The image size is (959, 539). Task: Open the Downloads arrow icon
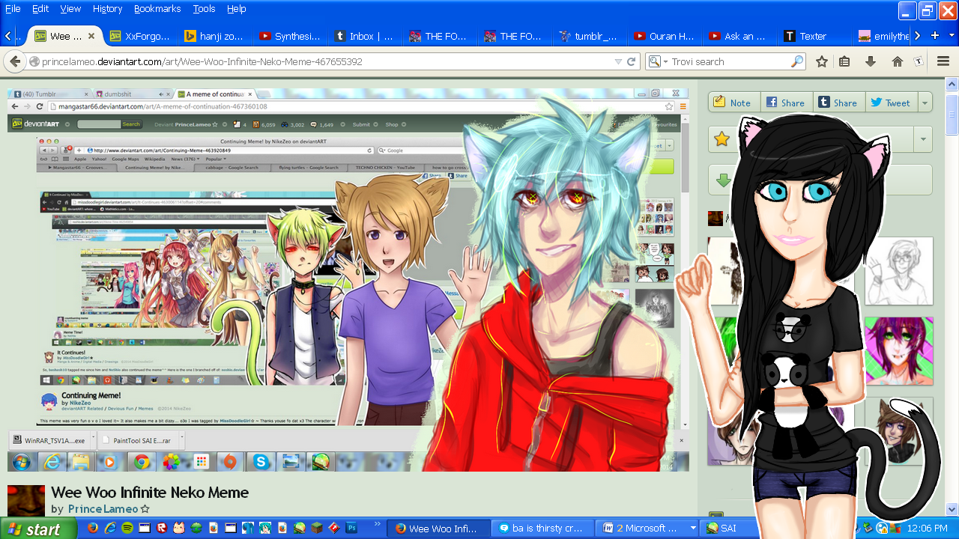(870, 61)
